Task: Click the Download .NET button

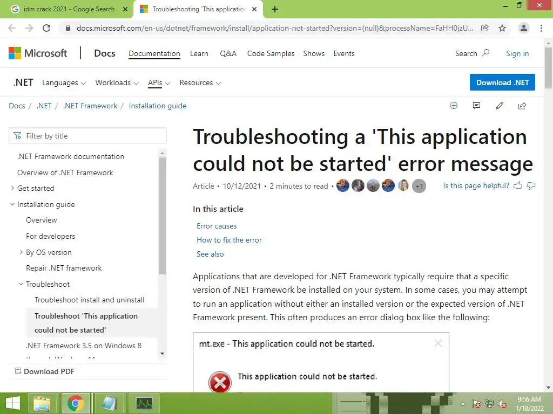Action: click(502, 82)
